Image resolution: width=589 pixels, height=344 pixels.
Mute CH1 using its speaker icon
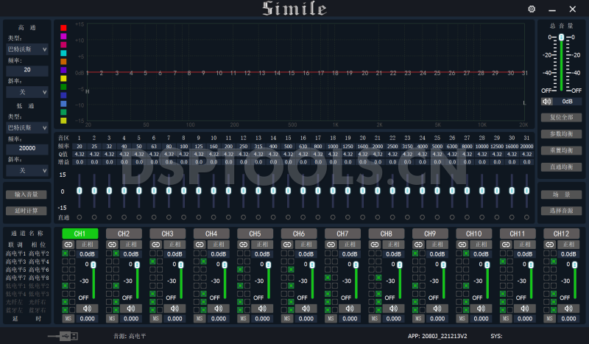tap(88, 309)
